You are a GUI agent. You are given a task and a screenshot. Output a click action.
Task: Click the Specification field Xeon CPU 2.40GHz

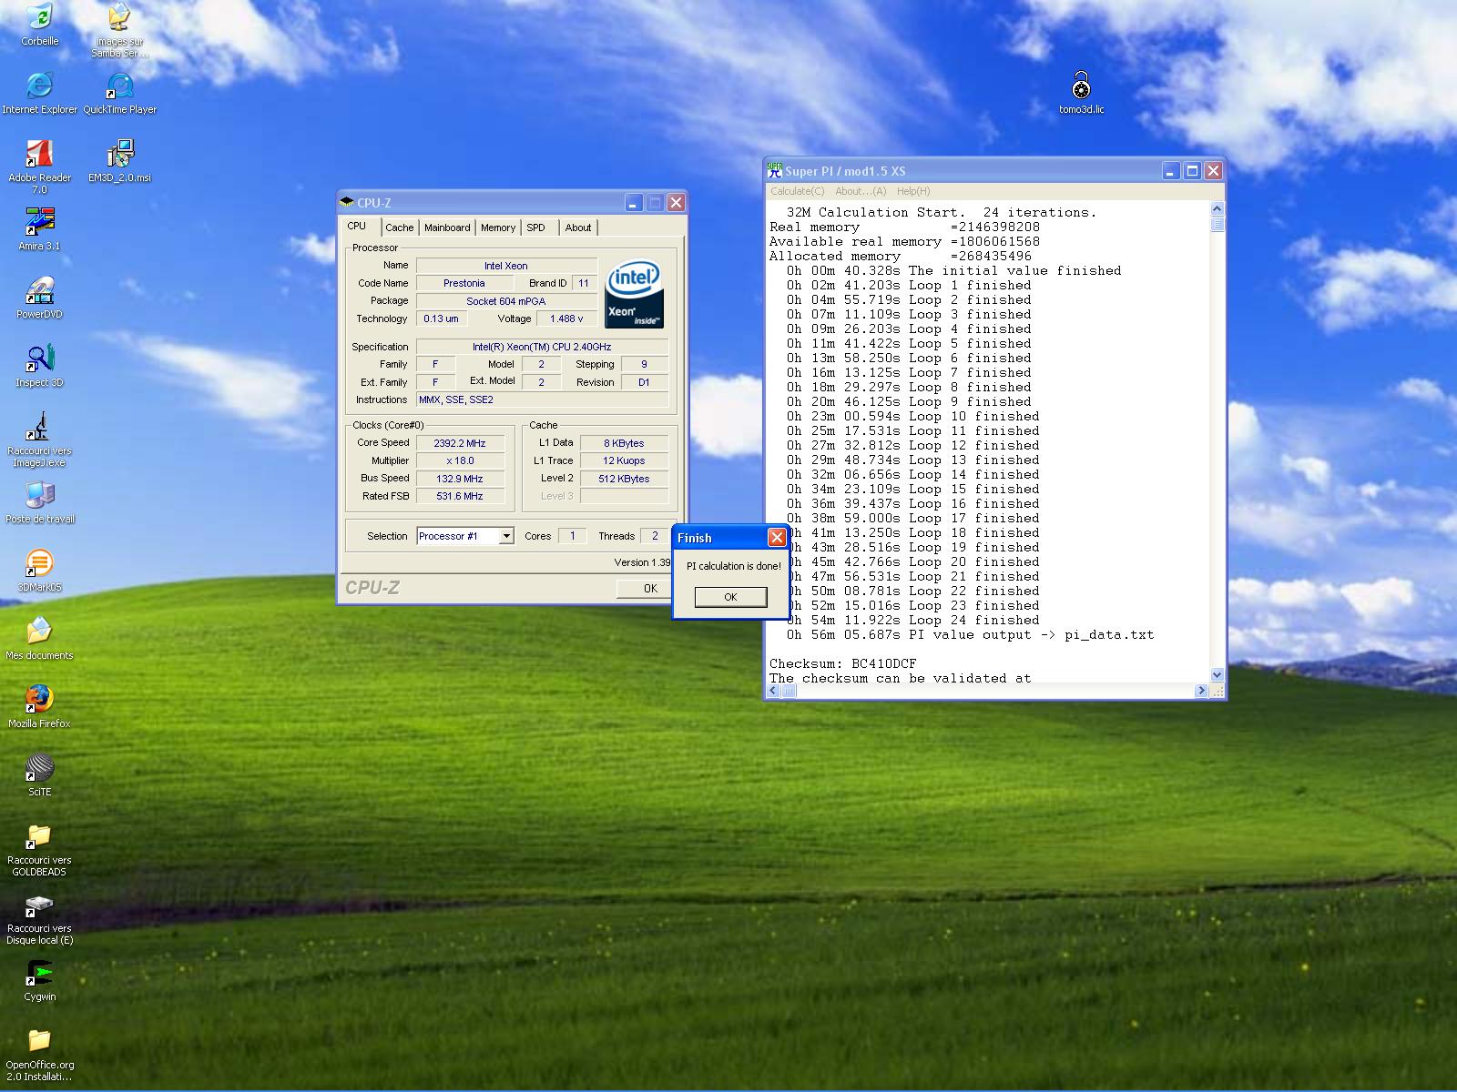click(x=542, y=347)
